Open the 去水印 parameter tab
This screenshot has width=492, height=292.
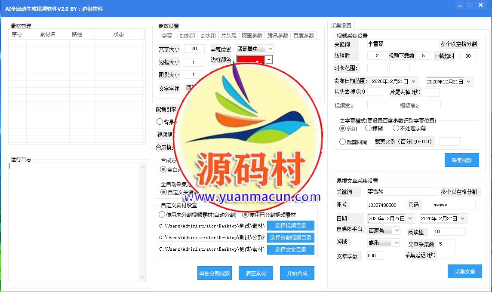(x=207, y=36)
